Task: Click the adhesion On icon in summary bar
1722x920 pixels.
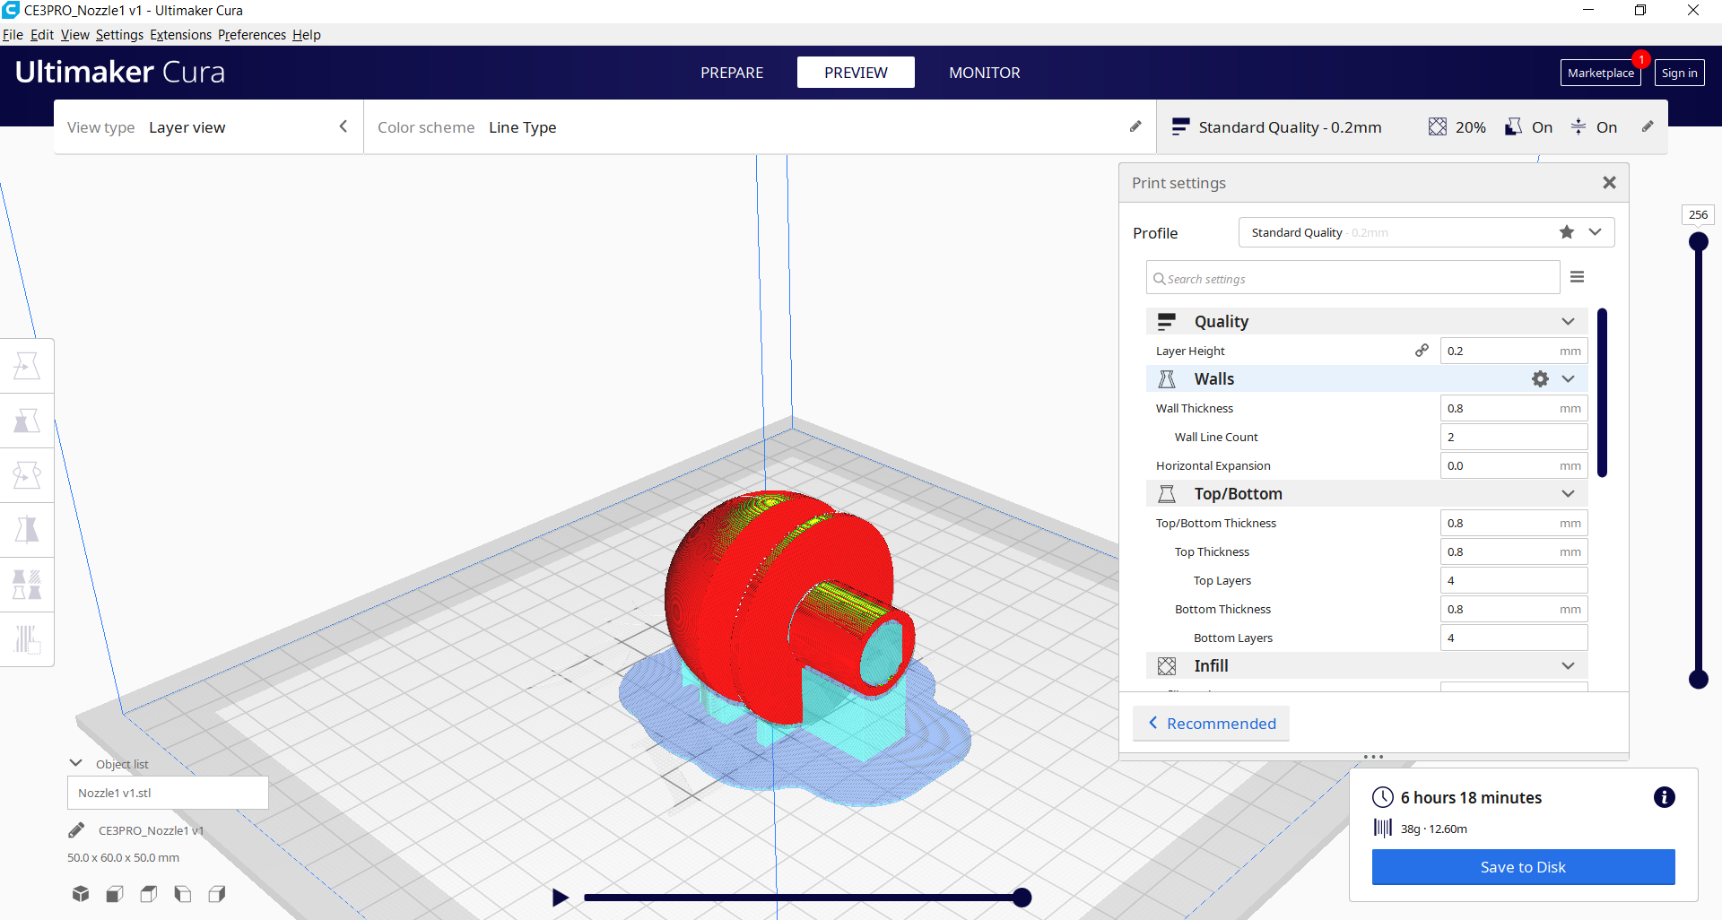Action: click(x=1578, y=126)
